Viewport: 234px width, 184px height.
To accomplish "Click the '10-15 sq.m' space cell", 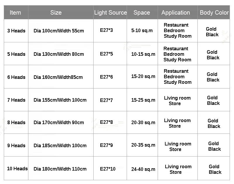I will (x=142, y=54).
